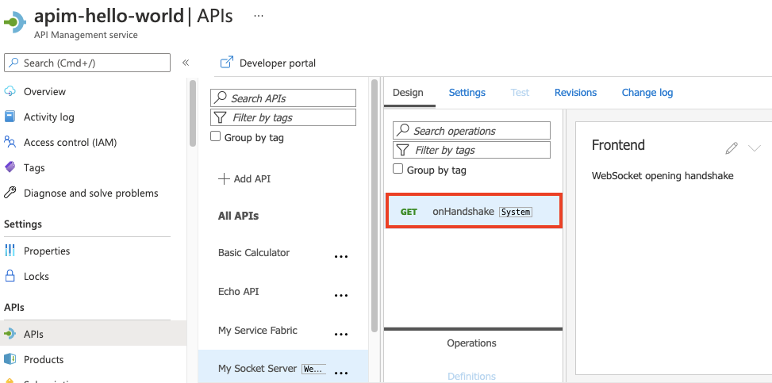
Task: Focus the Search (Cmd+/) sidebar field
Action: pos(87,63)
